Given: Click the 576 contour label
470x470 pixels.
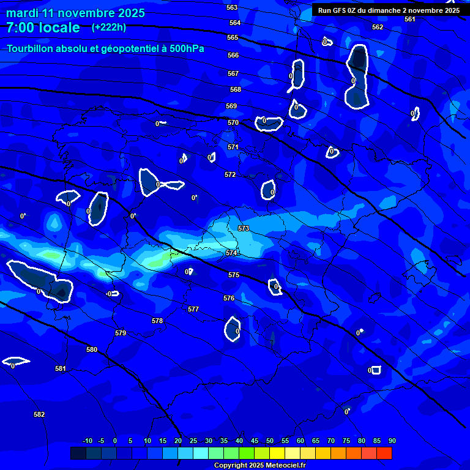Looking at the screenshot, I should 229,298.
